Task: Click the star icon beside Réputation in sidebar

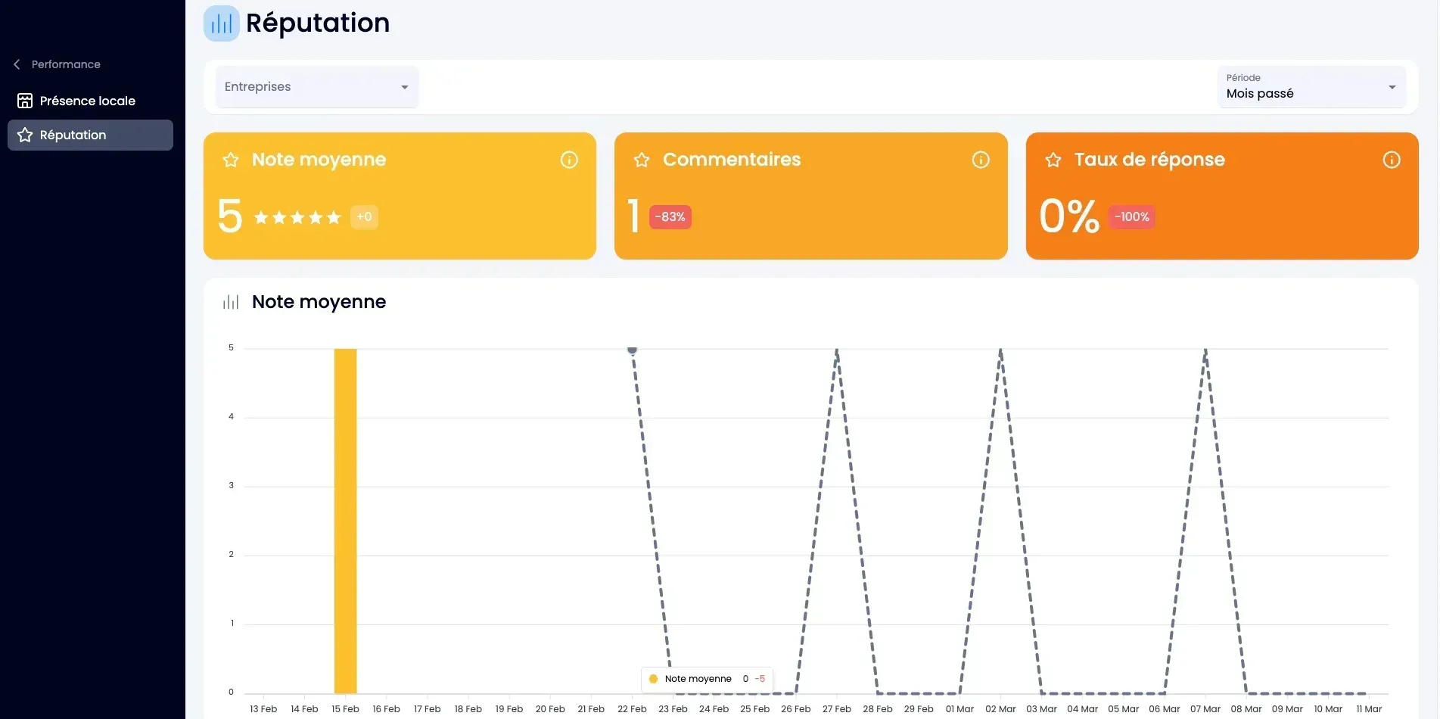Action: coord(25,135)
